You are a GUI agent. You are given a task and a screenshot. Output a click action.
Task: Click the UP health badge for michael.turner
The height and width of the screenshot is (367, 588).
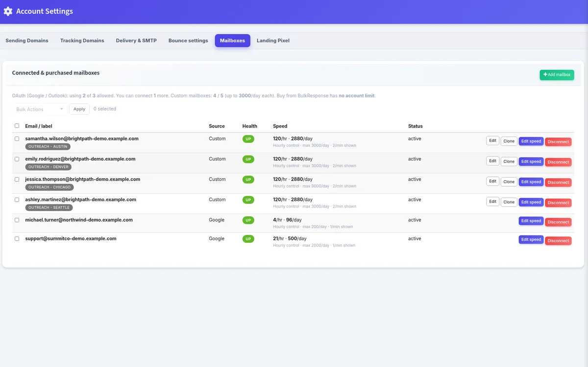pos(248,220)
